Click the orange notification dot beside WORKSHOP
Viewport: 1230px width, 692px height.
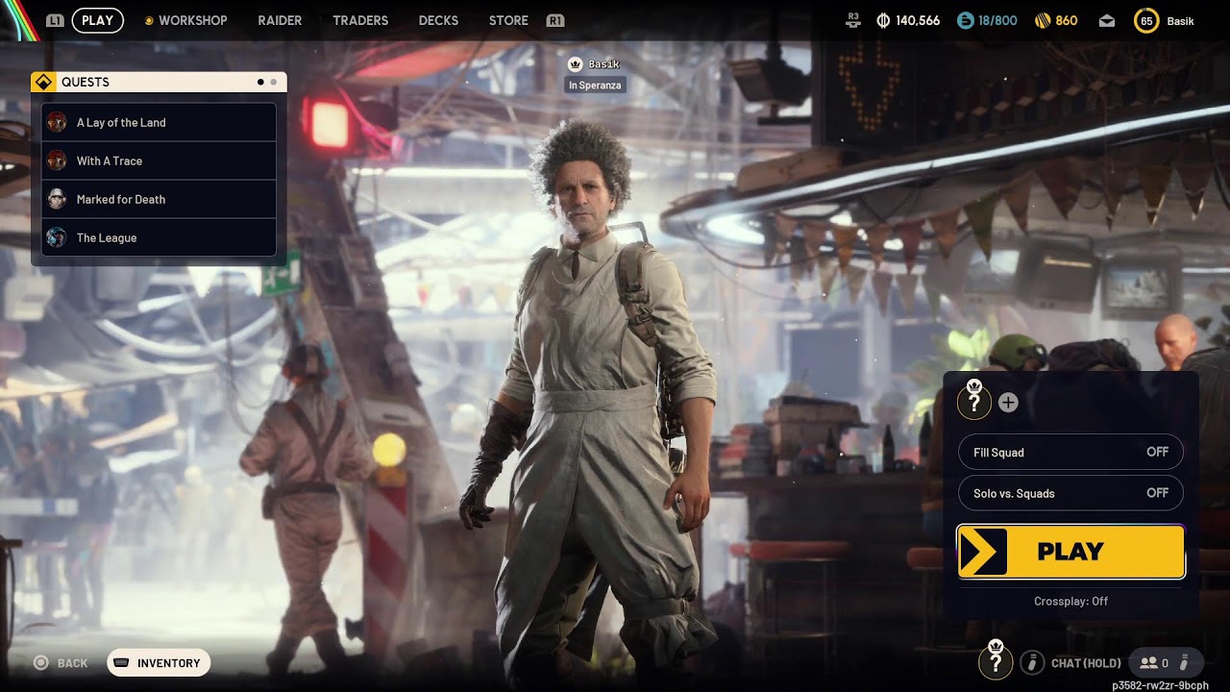pyautogui.click(x=148, y=20)
